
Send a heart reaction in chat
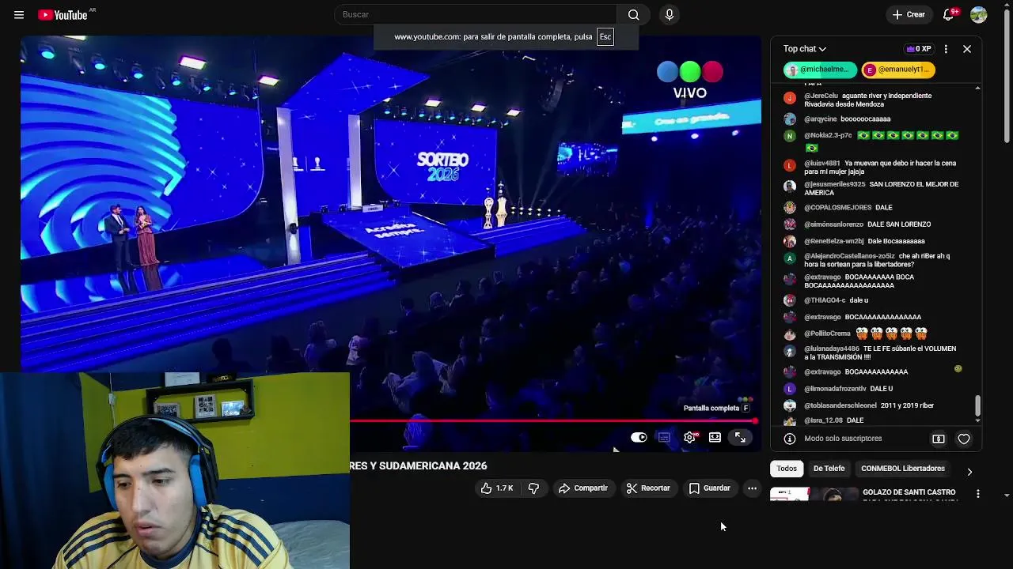click(964, 439)
